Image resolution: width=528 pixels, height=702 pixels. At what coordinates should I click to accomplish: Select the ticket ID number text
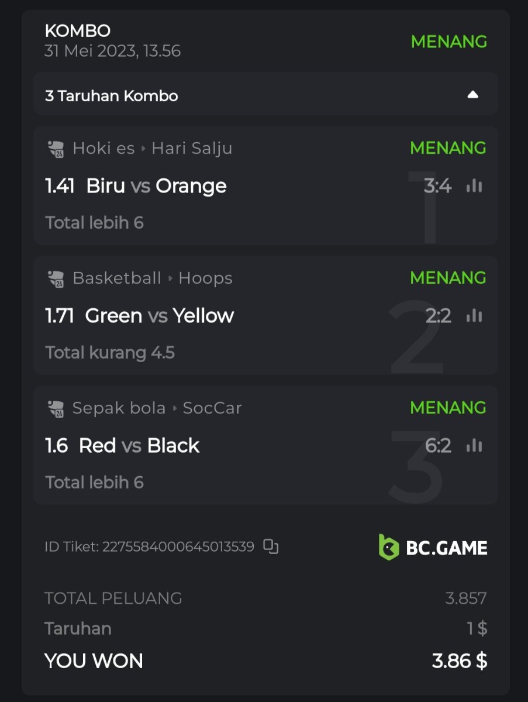click(178, 547)
